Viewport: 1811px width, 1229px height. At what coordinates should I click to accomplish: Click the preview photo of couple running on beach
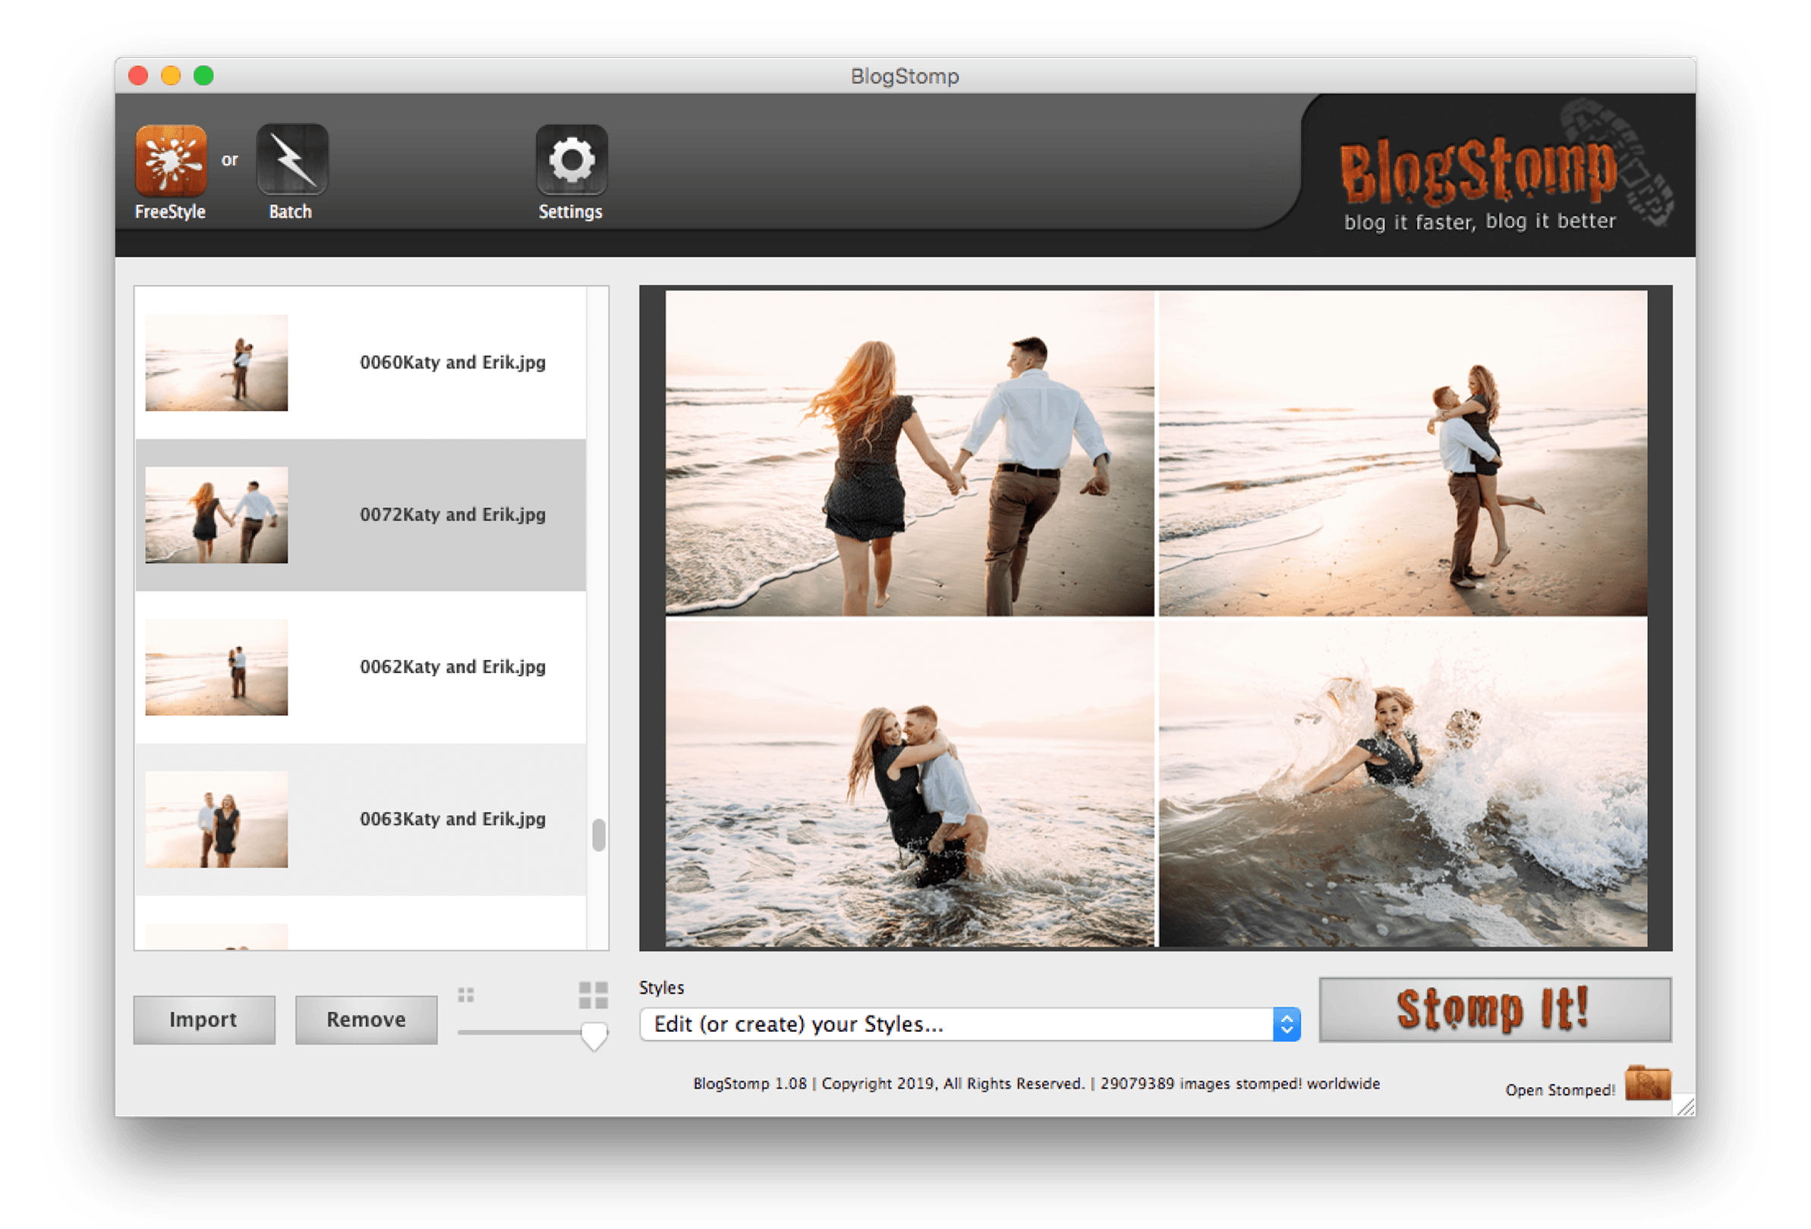(x=909, y=453)
